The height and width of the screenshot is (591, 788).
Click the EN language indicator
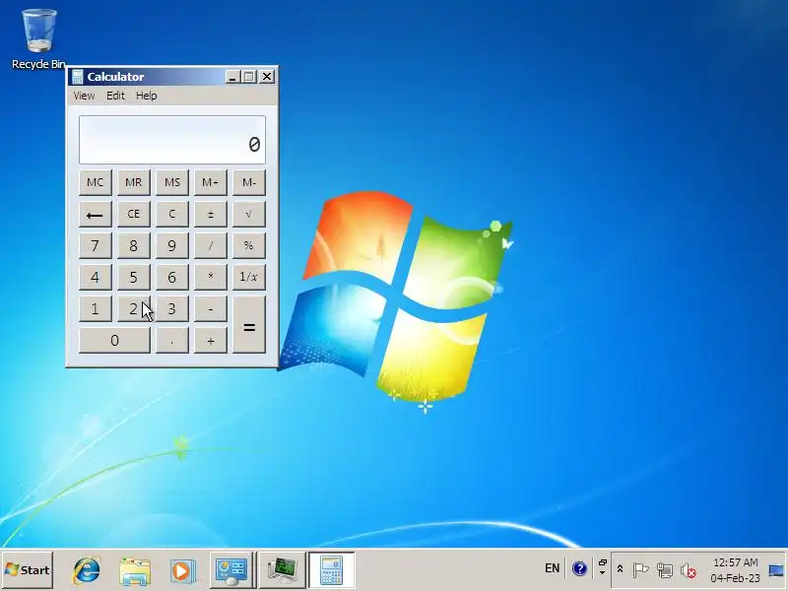point(552,568)
